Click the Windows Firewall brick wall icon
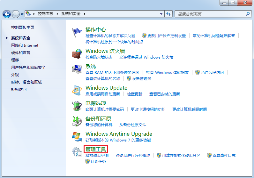The image size is (254, 178). point(77,54)
